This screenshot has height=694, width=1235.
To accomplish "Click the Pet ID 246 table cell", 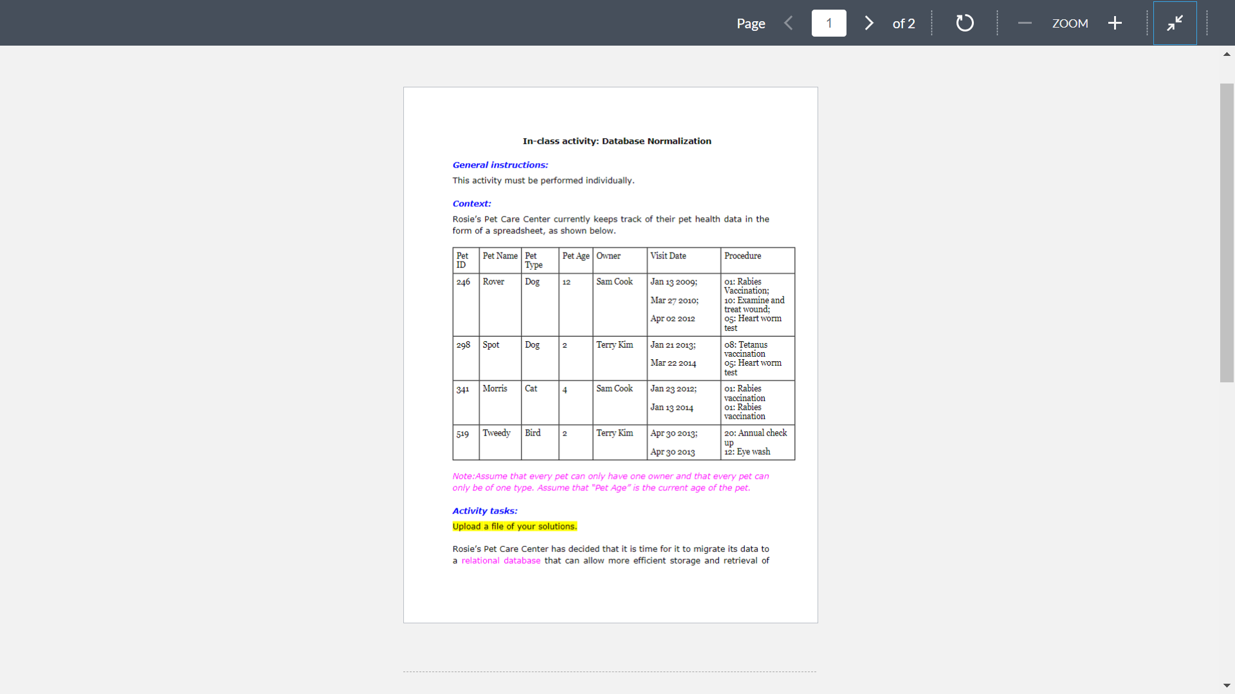I will [x=464, y=281].
